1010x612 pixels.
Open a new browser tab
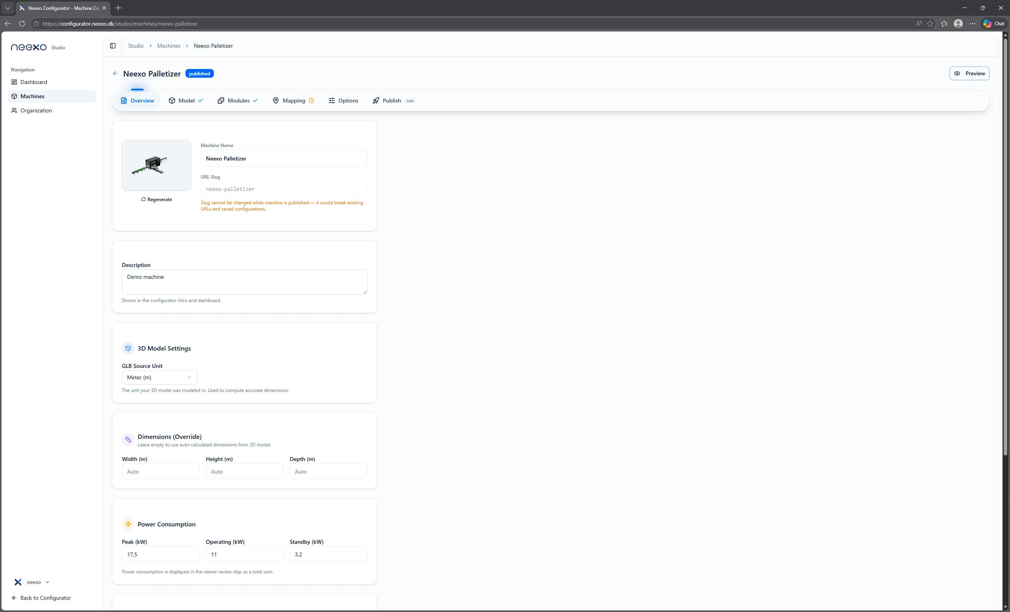(118, 8)
